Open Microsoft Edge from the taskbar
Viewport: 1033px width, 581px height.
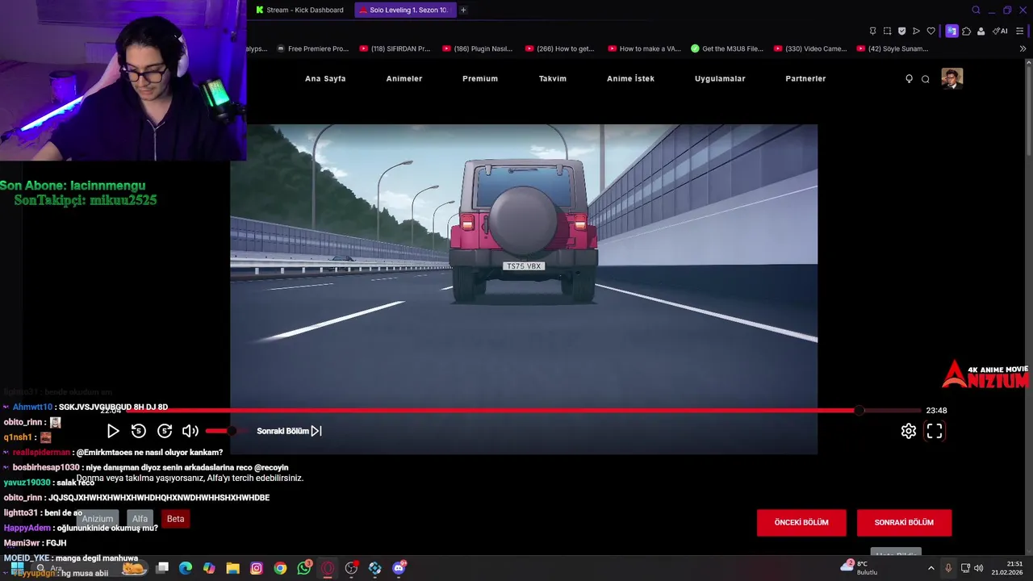[186, 568]
